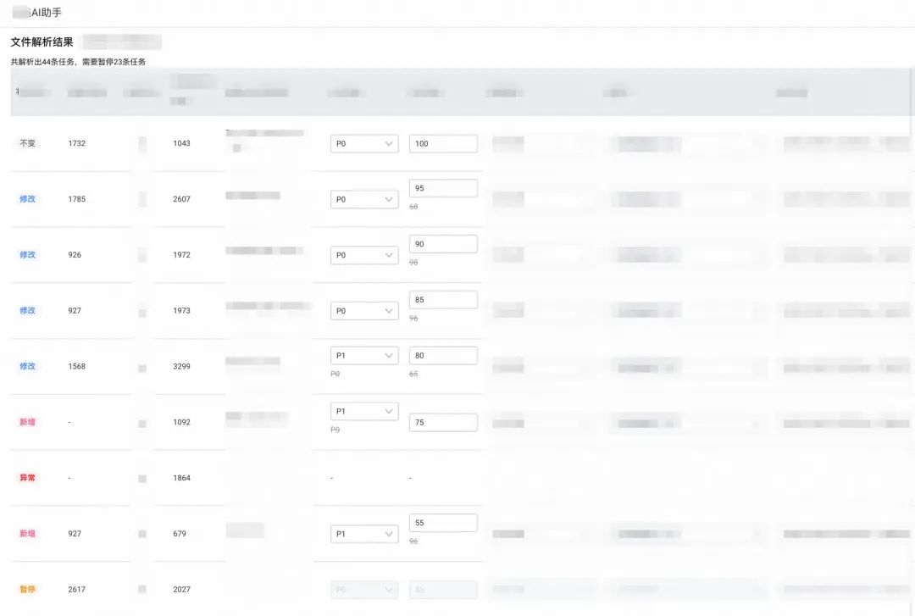Select the input box with value 90
The image size is (915, 616).
[x=443, y=244]
